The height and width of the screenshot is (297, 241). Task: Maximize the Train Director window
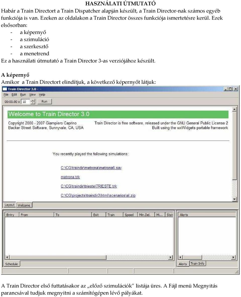tap(230, 89)
